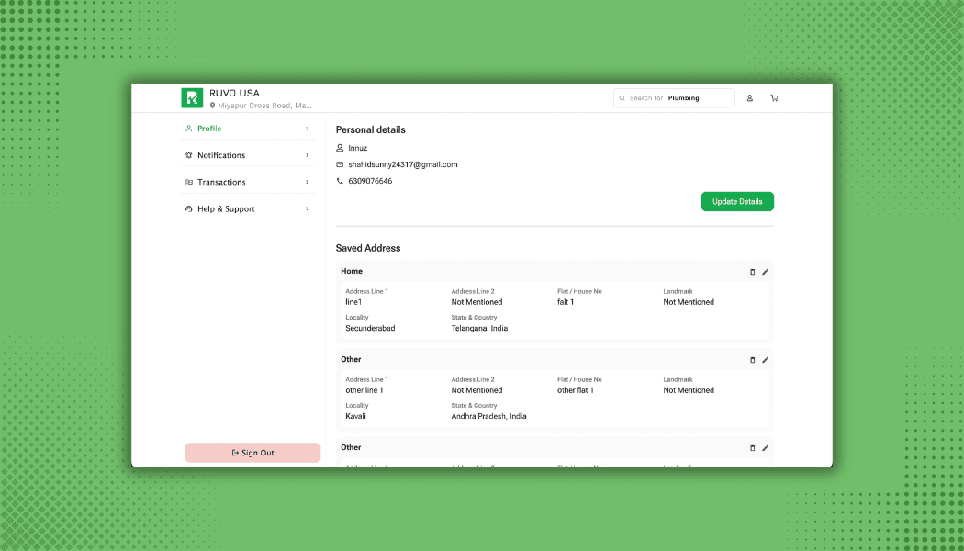
Task: Select Help & Support menu item
Action: click(226, 209)
